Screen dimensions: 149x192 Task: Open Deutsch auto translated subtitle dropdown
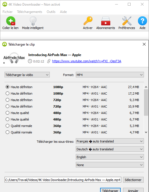coord(110,149)
